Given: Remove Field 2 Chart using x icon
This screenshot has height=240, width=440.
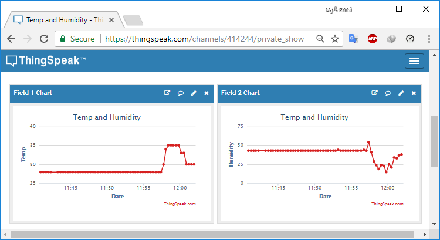Looking at the screenshot, I should pyautogui.click(x=414, y=93).
